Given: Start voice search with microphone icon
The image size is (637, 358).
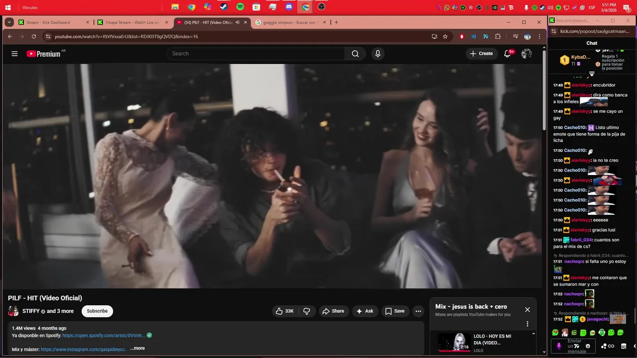Looking at the screenshot, I should click(x=378, y=54).
